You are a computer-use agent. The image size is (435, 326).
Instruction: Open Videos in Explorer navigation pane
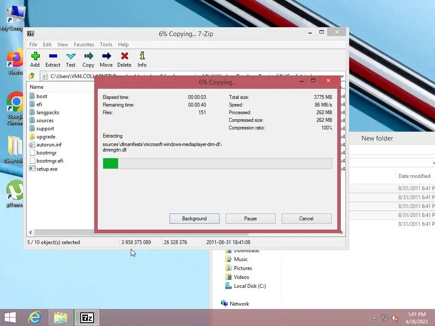tap(241, 277)
